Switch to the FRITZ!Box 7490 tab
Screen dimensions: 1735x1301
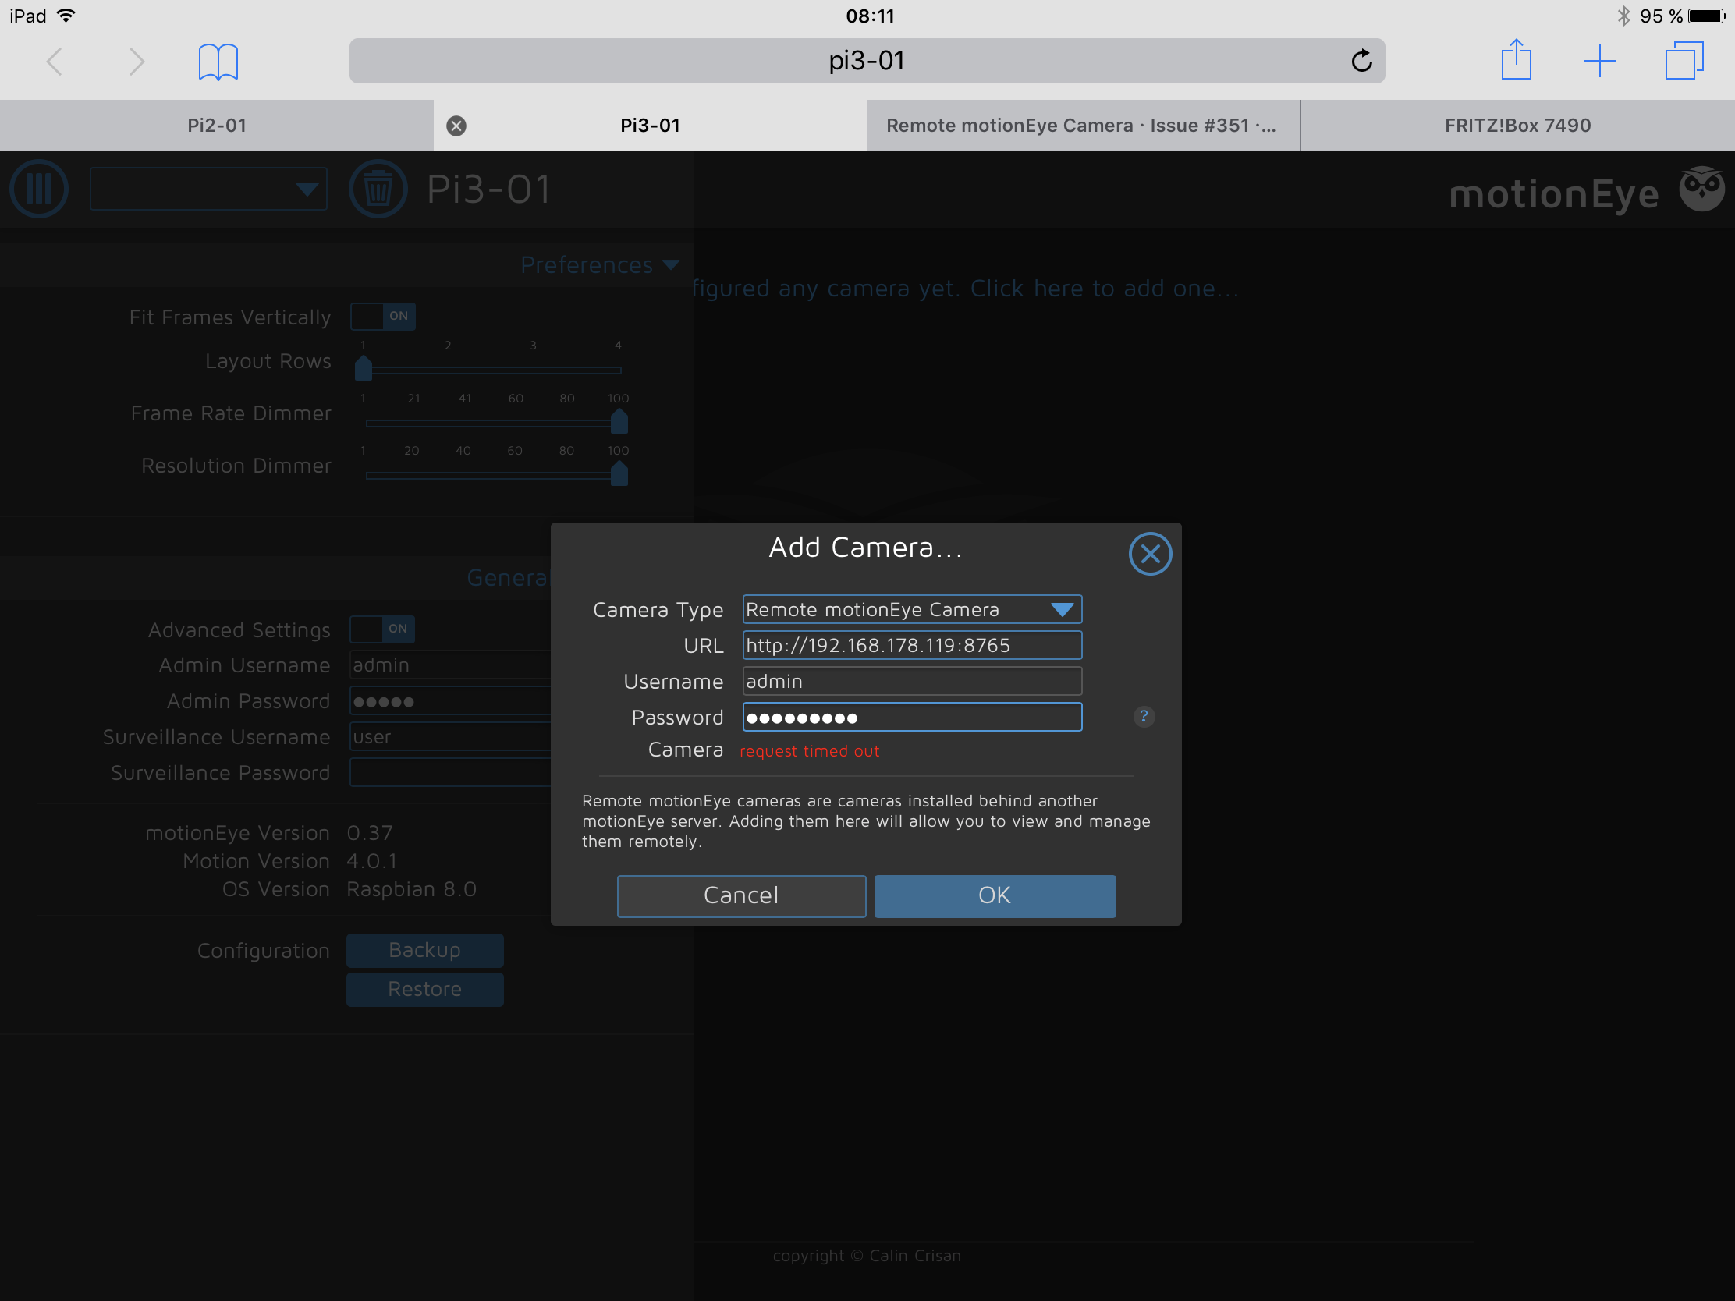point(1517,125)
